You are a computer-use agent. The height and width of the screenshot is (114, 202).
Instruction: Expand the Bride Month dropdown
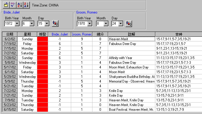[32, 24]
